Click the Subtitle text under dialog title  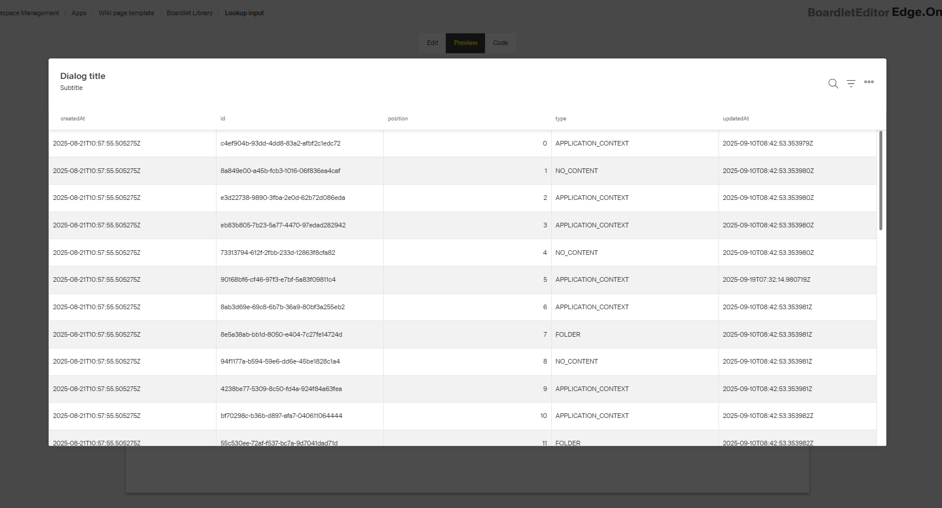71,88
